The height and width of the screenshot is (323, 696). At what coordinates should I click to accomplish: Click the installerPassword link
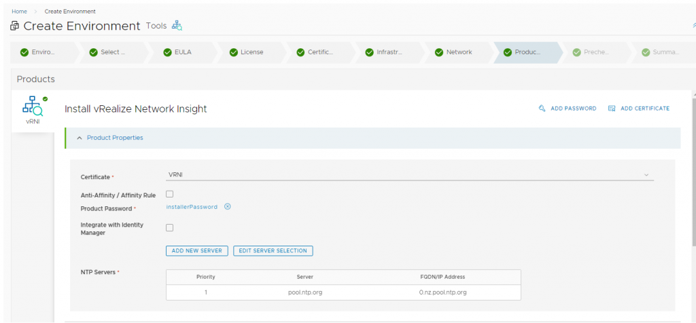coord(192,207)
